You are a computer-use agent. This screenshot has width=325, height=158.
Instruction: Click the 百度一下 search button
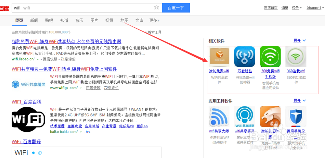tap(176, 8)
